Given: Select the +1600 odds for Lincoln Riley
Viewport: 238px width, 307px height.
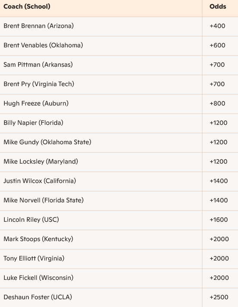Looking at the screenshot, I should 219,220.
